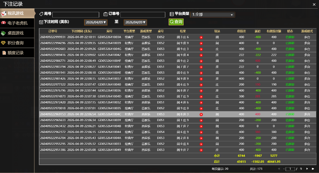Click the play icon for order 260409222999931
Viewport: 319px width, 173px height.
[201, 37]
